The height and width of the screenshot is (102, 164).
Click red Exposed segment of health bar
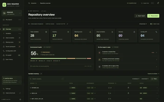[x=89, y=58]
